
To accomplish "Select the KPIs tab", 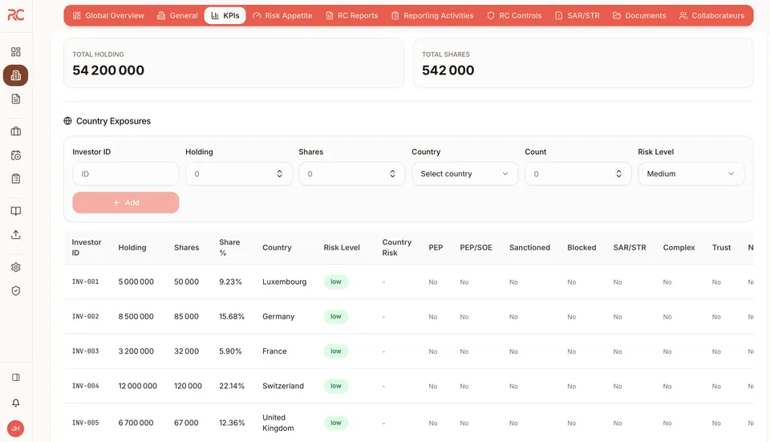I will click(x=225, y=16).
